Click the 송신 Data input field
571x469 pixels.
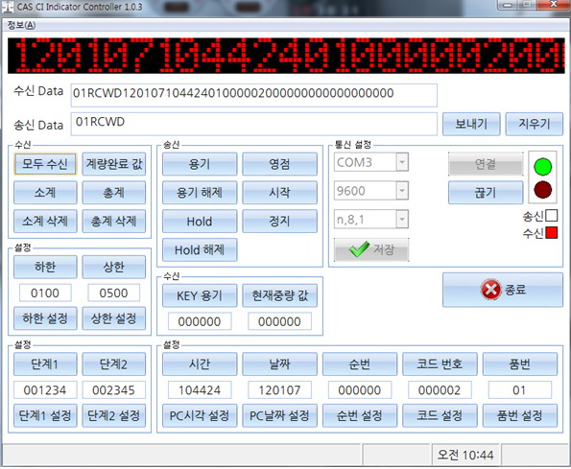coord(253,124)
